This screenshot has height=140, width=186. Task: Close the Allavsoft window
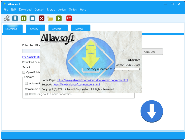coord(179,4)
